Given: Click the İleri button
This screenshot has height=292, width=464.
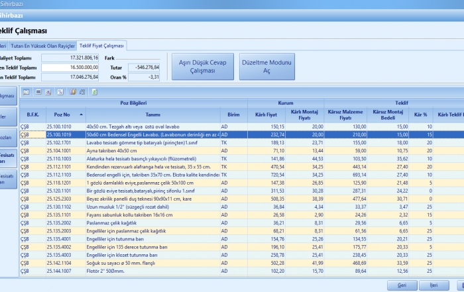Looking at the screenshot, I should coord(434,285).
